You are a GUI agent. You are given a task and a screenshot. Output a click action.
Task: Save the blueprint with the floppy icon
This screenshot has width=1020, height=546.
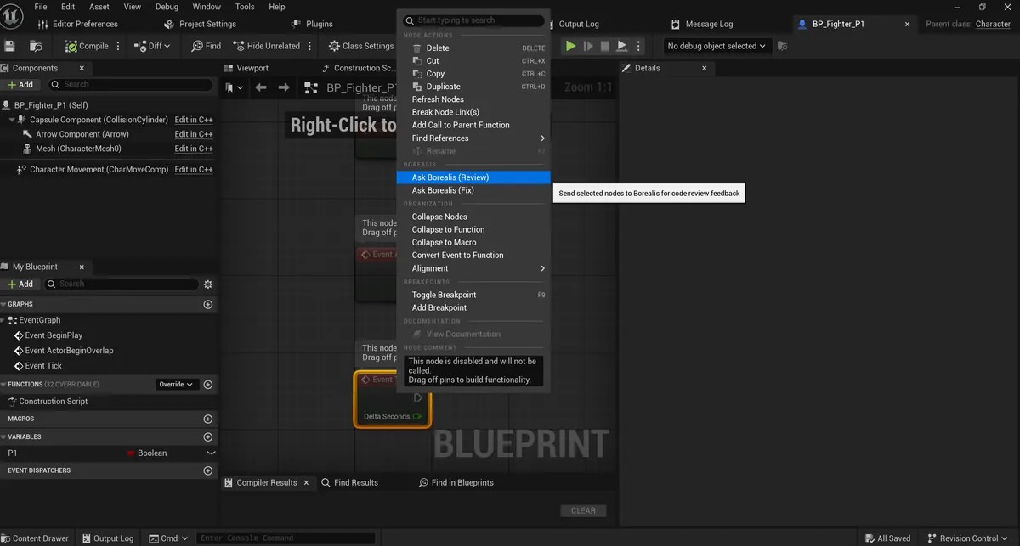[10, 46]
